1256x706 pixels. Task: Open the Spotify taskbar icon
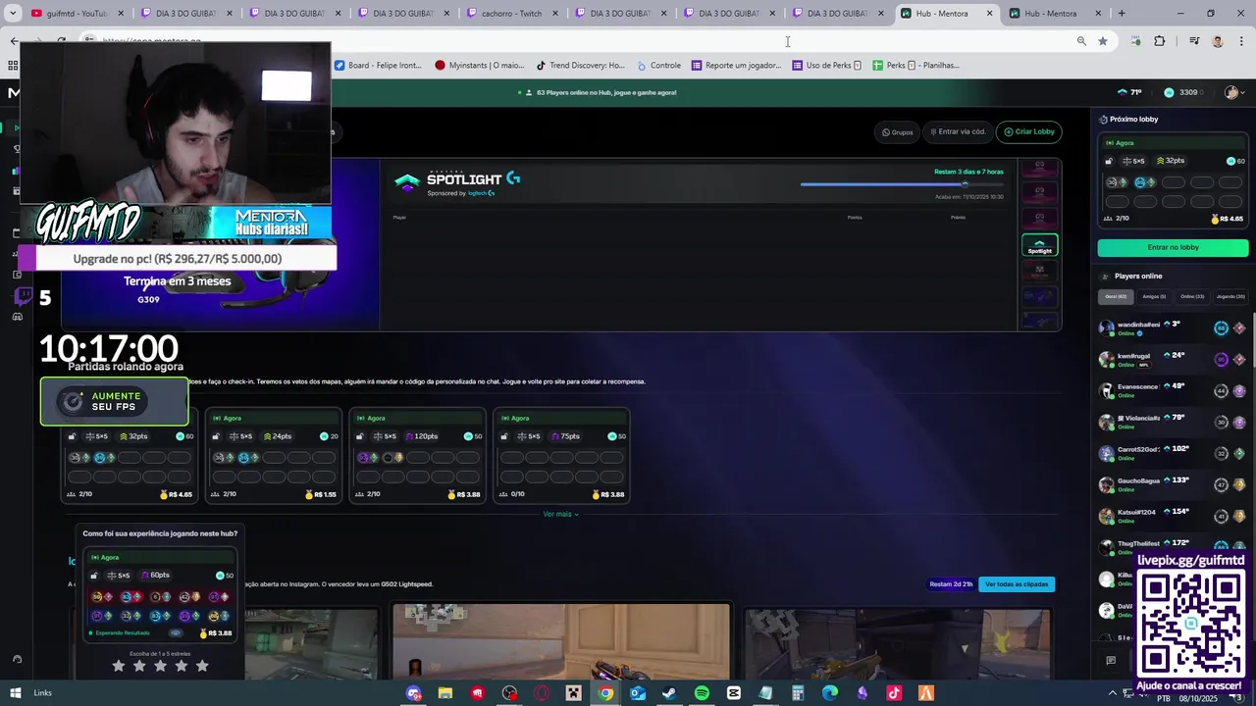(x=702, y=693)
